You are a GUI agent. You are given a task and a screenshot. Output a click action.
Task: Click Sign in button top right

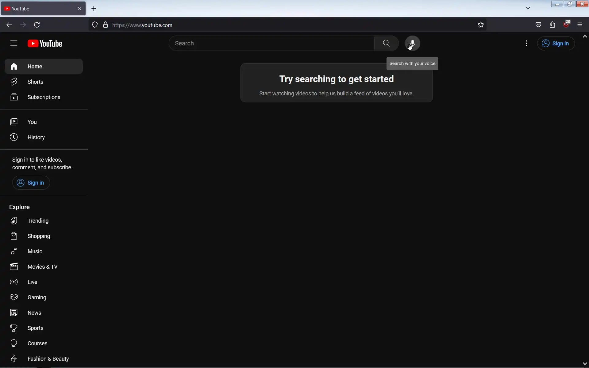pyautogui.click(x=556, y=44)
